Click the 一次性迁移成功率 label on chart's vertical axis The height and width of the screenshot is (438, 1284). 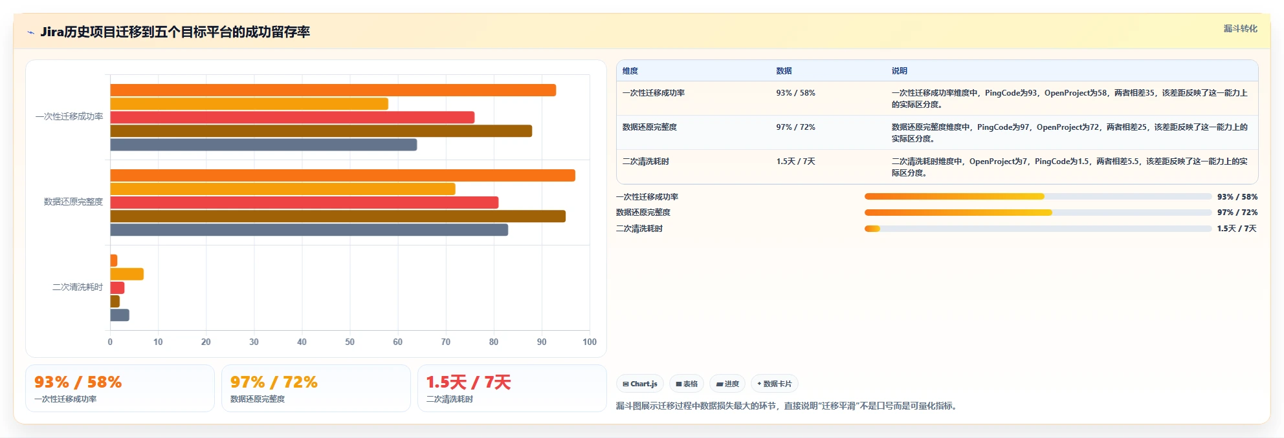(x=69, y=117)
